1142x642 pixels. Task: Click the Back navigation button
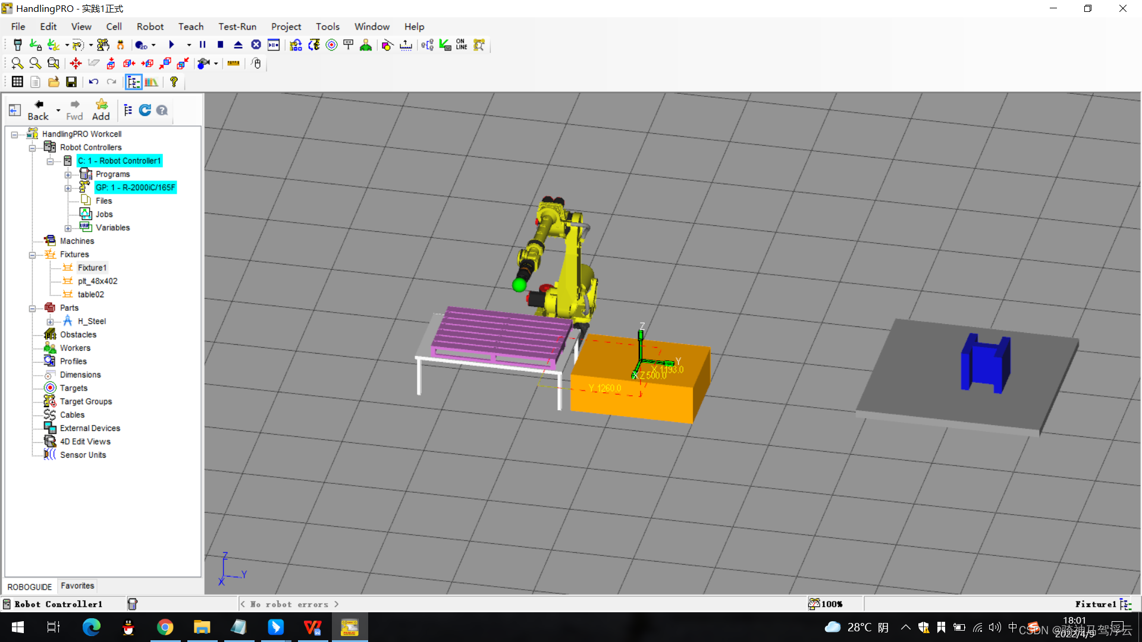point(38,110)
